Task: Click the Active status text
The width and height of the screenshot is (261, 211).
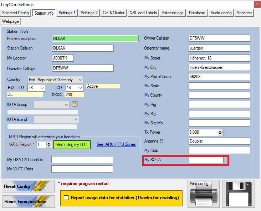Action: pos(103,86)
